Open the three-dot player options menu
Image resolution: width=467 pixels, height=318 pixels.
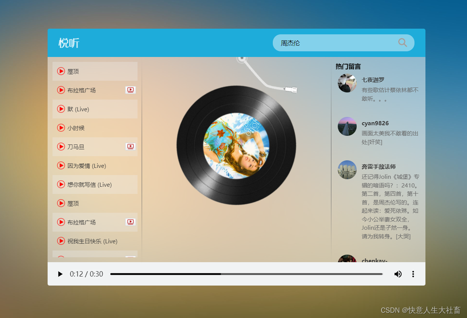tap(413, 274)
